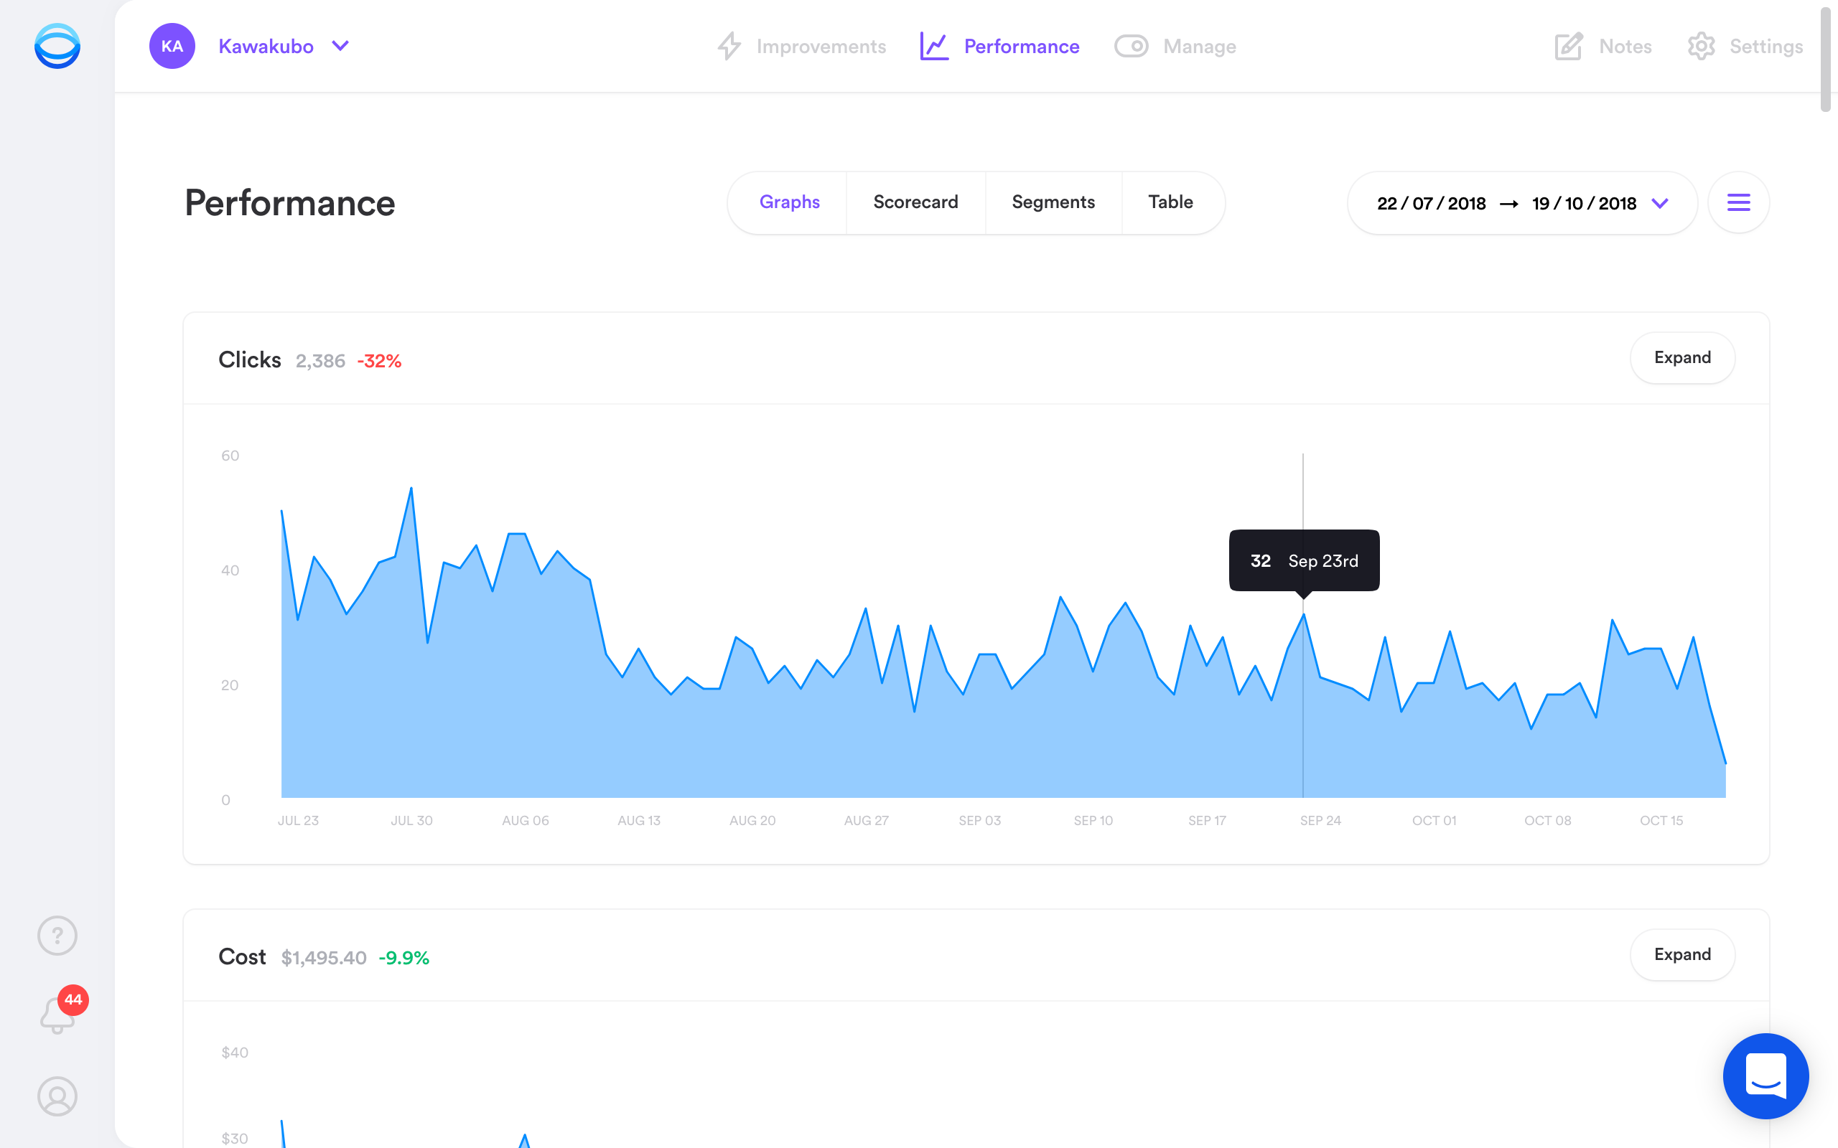Screen dimensions: 1838x1148
Task: Open the user profile icon in sidebar
Action: point(57,1096)
